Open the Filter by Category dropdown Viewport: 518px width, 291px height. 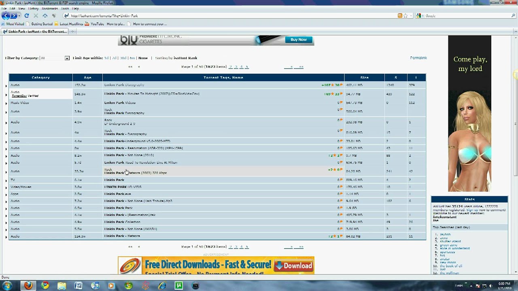pyautogui.click(x=55, y=58)
